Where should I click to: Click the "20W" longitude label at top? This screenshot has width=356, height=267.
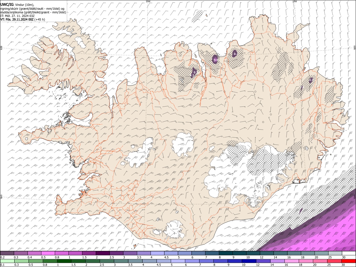point(148,1)
